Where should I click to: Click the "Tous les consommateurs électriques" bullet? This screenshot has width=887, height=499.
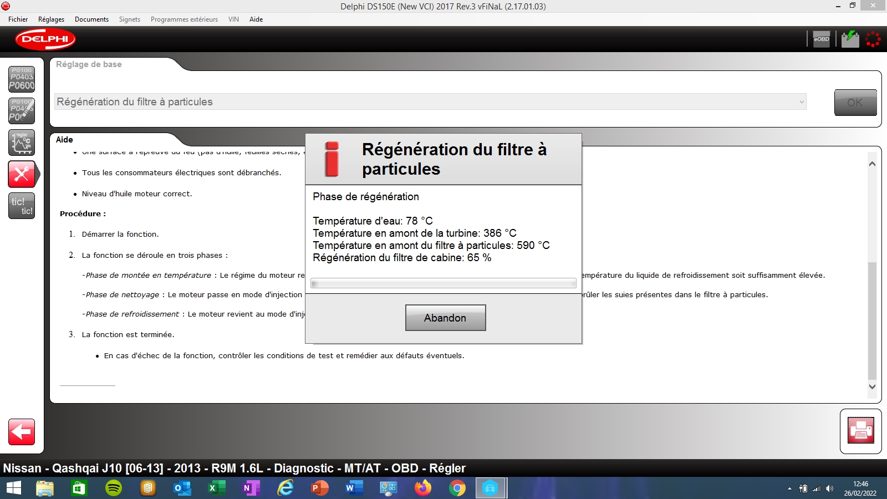181,172
